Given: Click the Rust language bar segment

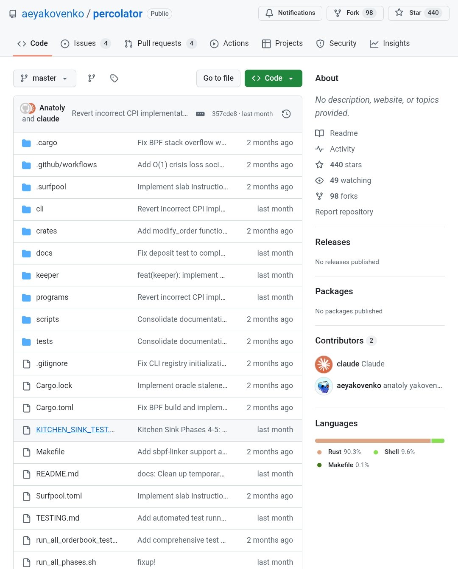Looking at the screenshot, I should coord(372,441).
